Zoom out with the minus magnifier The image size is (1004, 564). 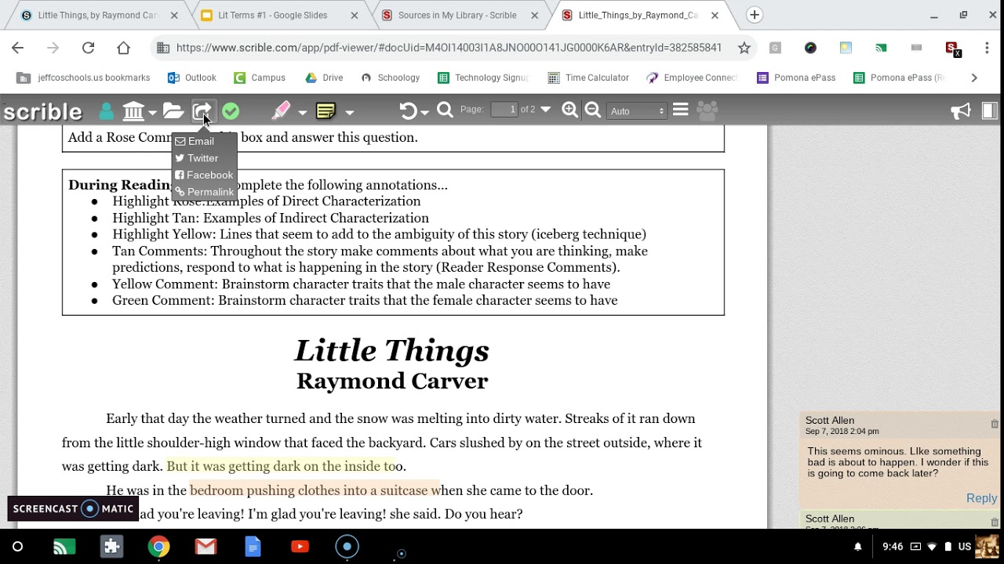(x=593, y=110)
